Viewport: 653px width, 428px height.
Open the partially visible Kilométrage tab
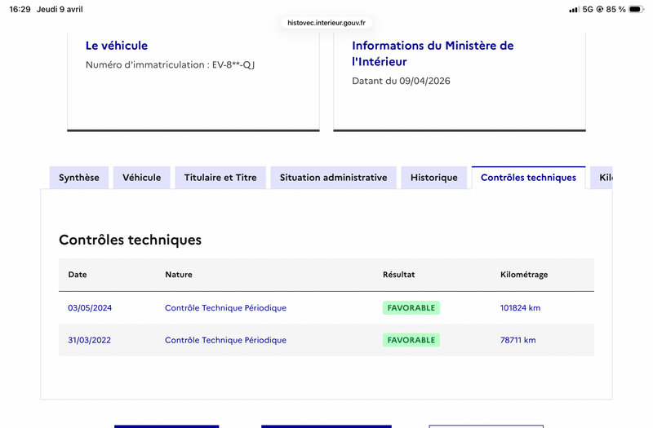click(602, 178)
